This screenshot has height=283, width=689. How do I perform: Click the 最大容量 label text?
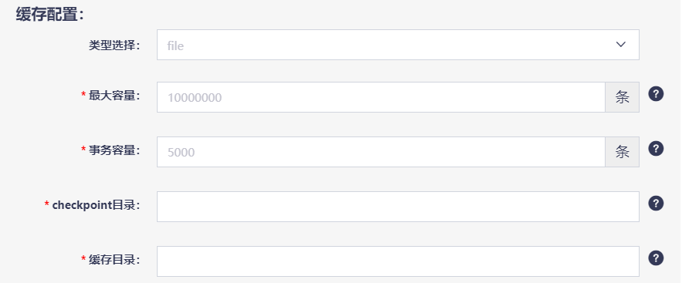pos(114,95)
